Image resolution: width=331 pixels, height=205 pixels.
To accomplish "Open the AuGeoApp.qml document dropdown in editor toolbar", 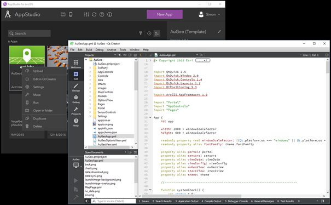I will point(197,55).
